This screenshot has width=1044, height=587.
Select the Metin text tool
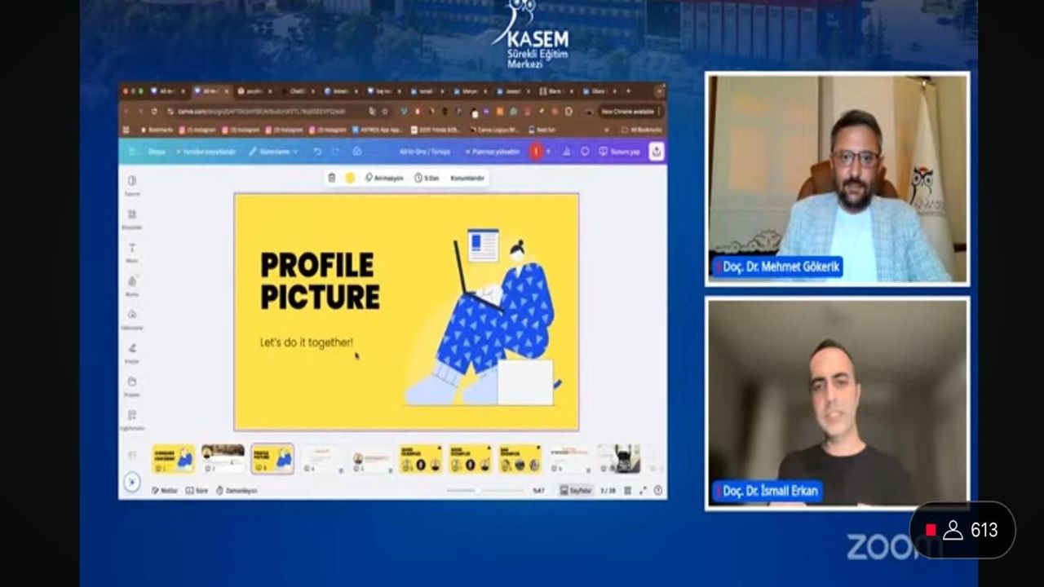132,251
